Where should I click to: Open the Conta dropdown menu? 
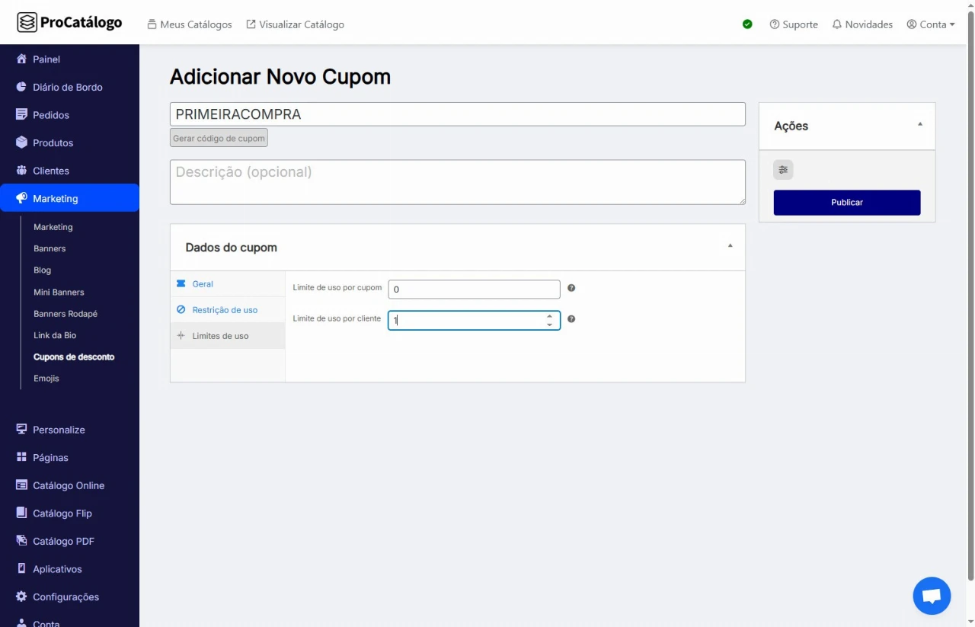(x=931, y=24)
